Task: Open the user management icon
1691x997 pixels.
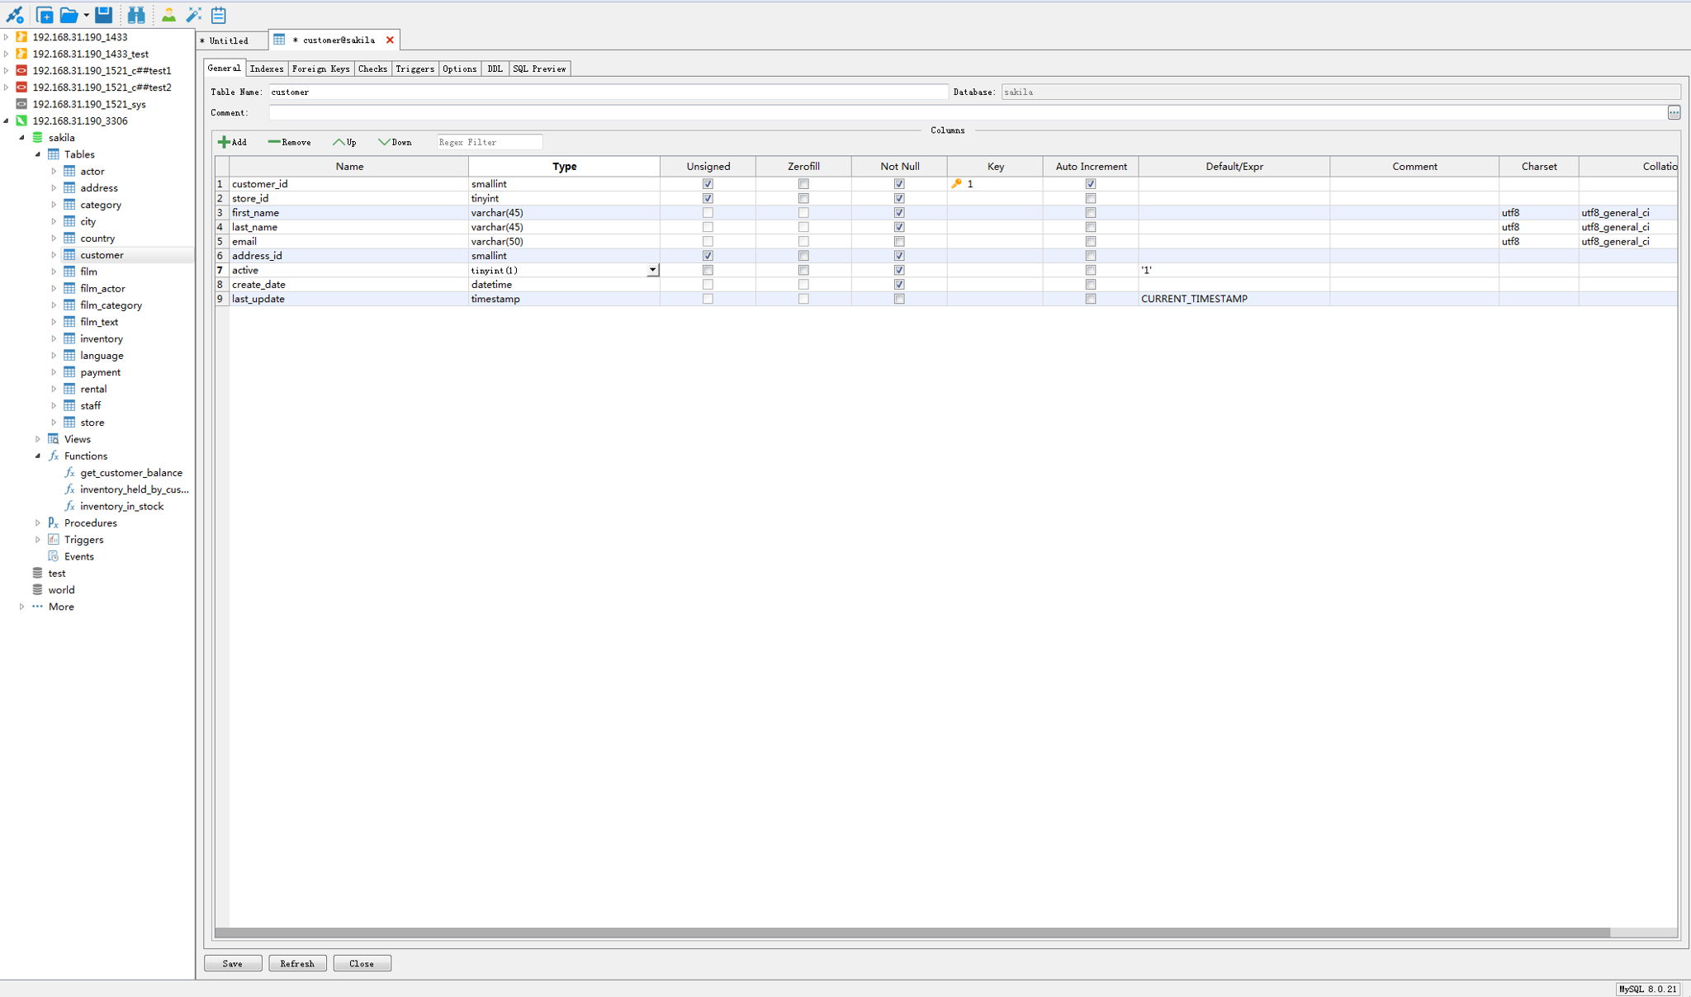Action: click(x=167, y=15)
